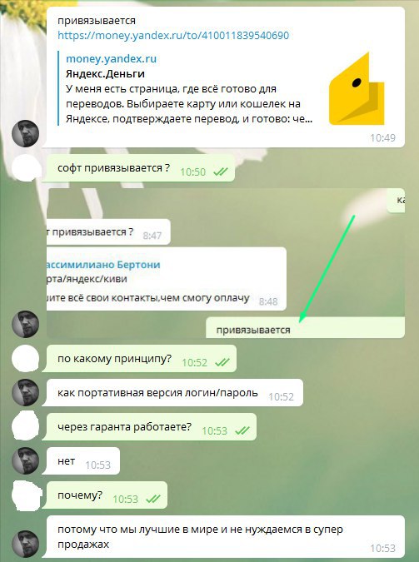Screen dimensions: 419x562
Task: Click the blank avatar beside "софт привязывается ?"
Action: pyautogui.click(x=25, y=167)
